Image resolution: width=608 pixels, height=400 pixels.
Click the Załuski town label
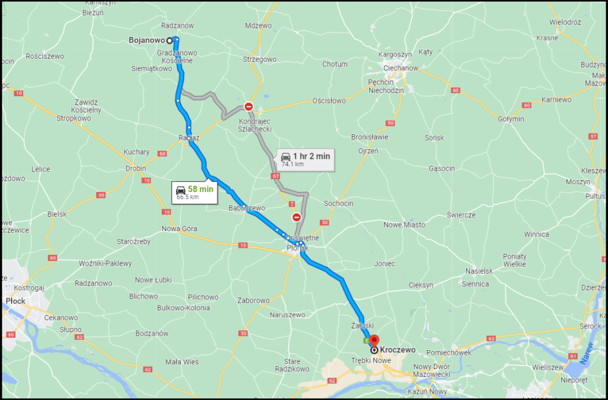(x=357, y=325)
